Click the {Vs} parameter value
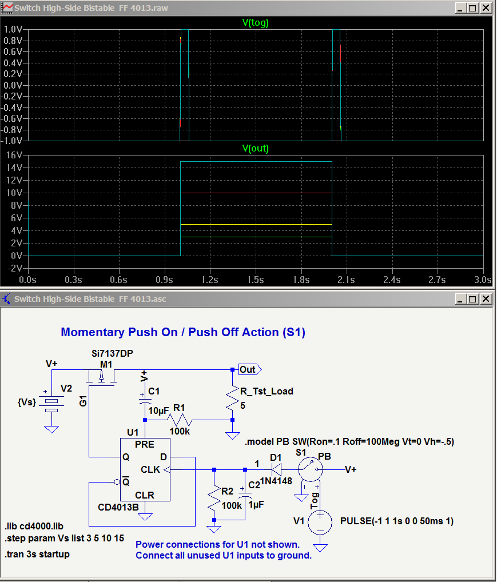 pyautogui.click(x=27, y=402)
